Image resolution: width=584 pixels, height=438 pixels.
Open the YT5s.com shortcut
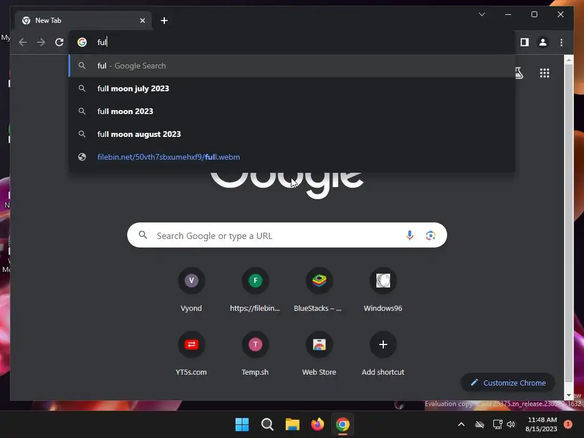(192, 355)
